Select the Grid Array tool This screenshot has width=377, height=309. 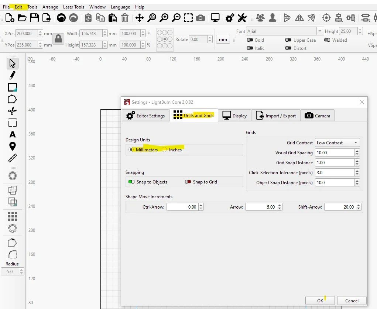13,216
